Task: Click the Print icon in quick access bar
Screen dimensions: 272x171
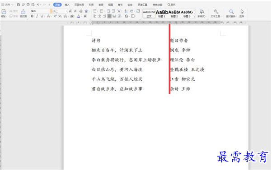Action: pyautogui.click(x=28, y=5)
